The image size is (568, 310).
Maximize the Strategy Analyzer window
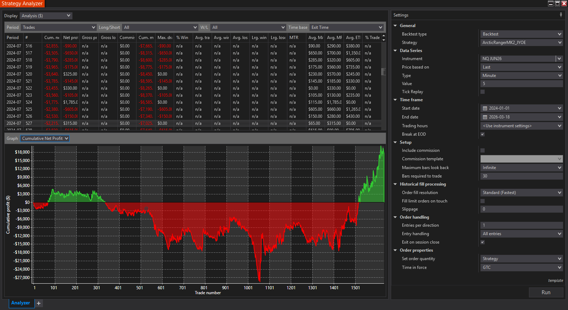(557, 4)
